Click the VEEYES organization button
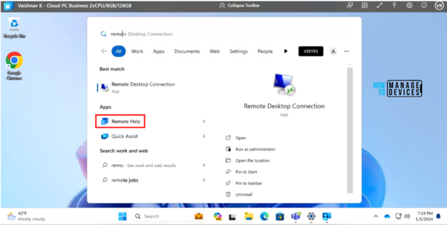This screenshot has width=447, height=225. tap(311, 51)
